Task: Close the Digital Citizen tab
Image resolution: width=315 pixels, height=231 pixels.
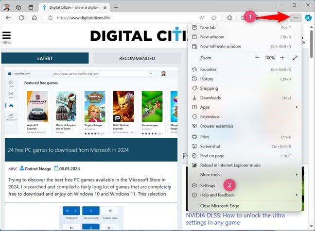Action: 105,8
